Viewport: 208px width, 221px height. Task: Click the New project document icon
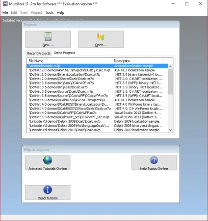pos(48,36)
